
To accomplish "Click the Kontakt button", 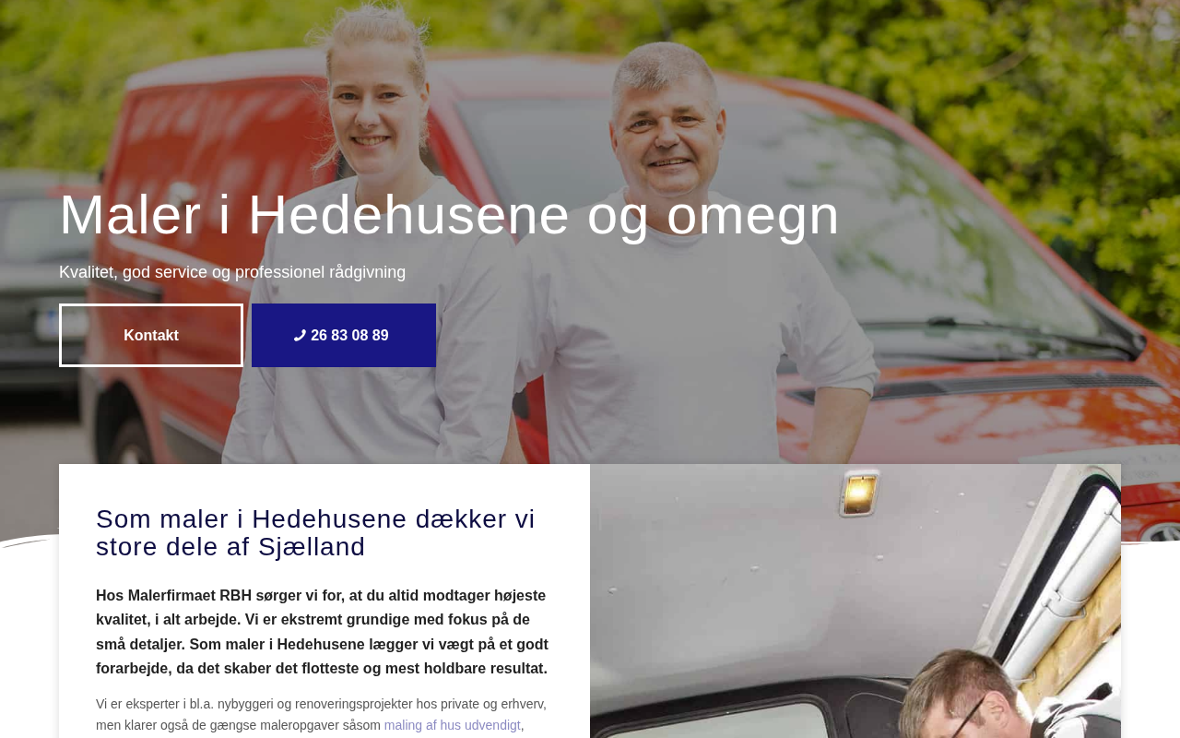I will coord(151,336).
